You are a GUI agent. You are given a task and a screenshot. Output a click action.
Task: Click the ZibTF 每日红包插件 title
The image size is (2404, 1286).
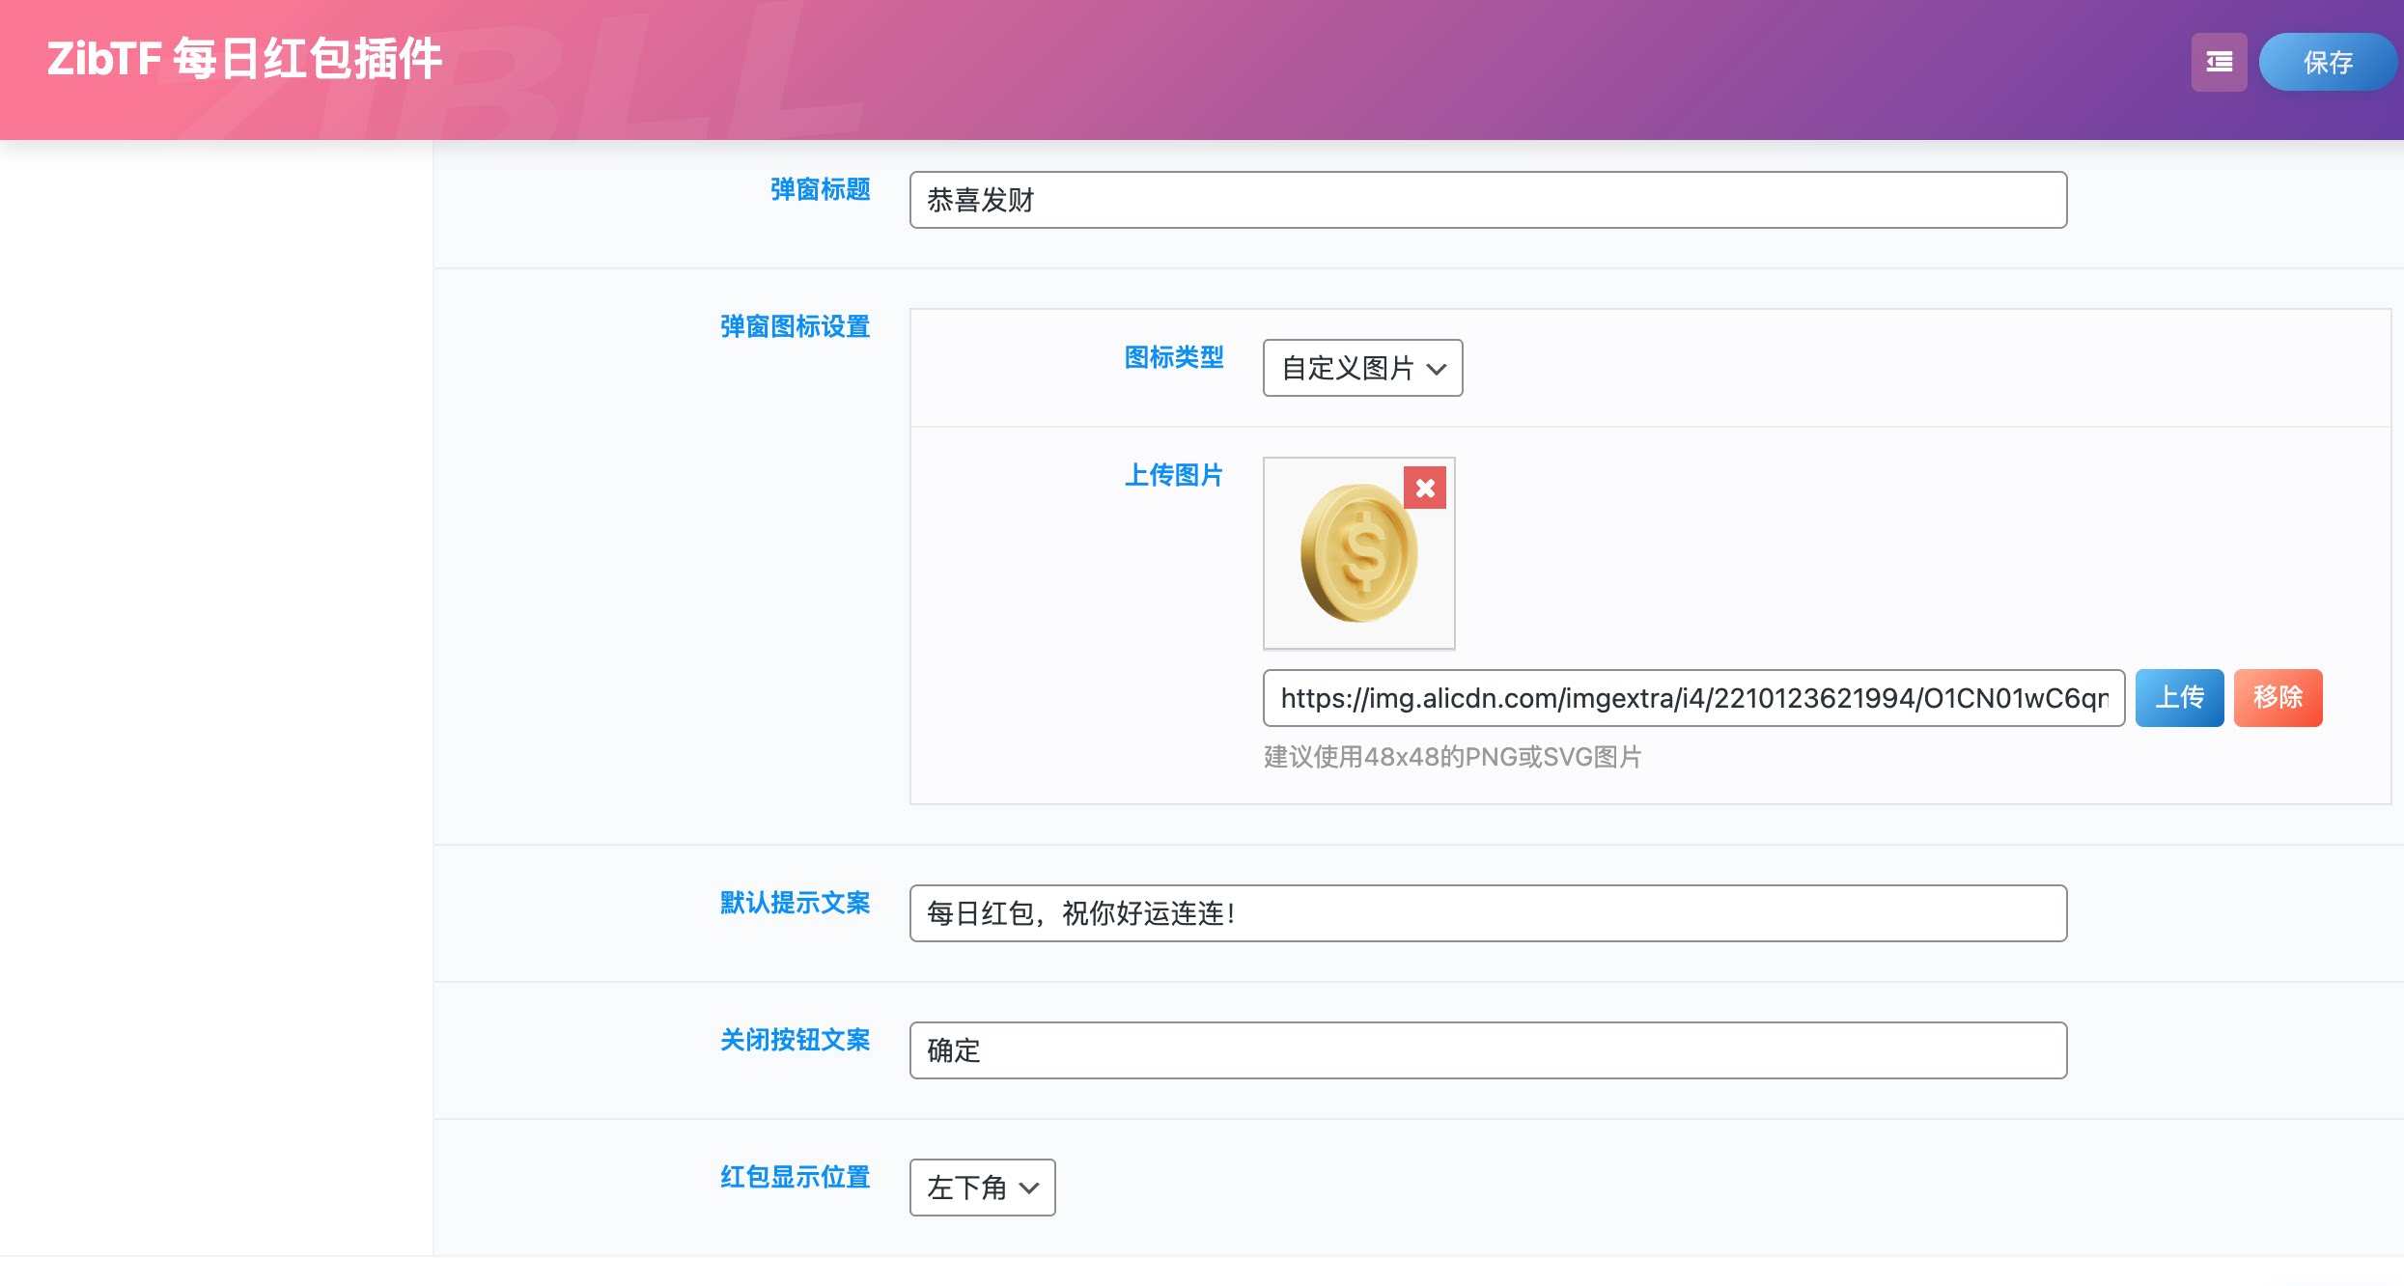coord(245,58)
